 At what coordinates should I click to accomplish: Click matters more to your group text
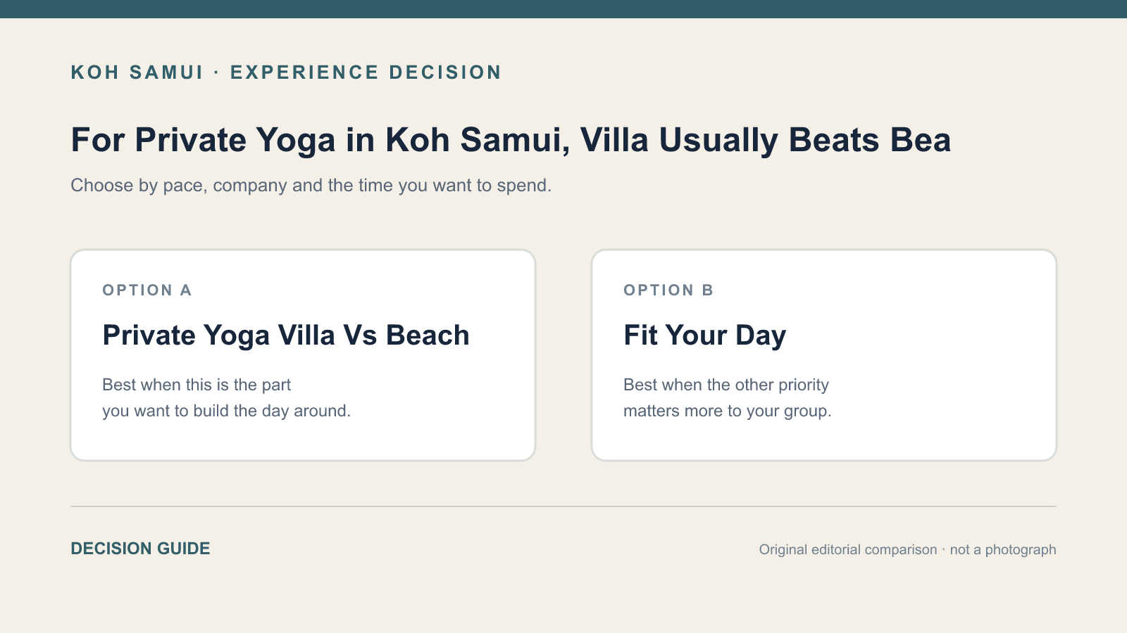[728, 411]
